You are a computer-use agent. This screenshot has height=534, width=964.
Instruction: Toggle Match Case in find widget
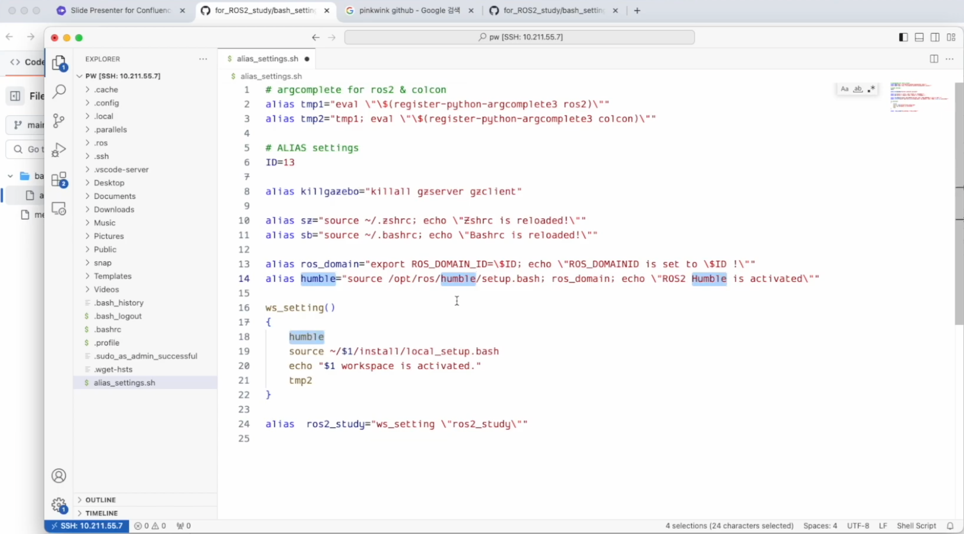844,89
